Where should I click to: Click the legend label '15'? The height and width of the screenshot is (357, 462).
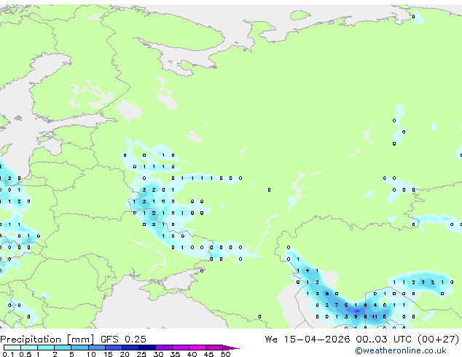pos(108,354)
